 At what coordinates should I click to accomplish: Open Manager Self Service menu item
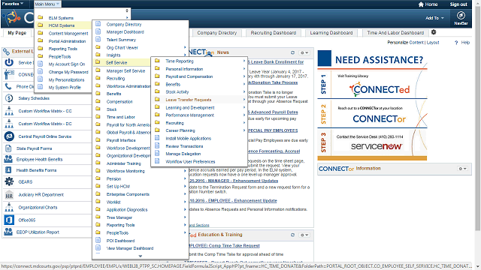(126, 70)
